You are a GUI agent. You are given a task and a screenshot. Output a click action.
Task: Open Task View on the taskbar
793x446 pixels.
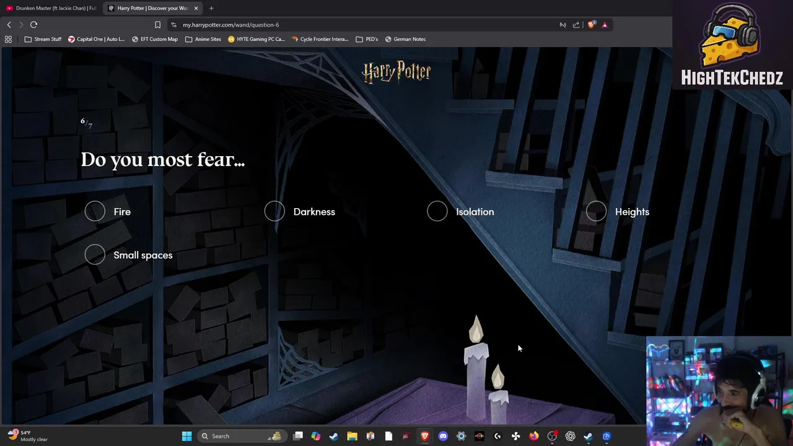(298, 436)
